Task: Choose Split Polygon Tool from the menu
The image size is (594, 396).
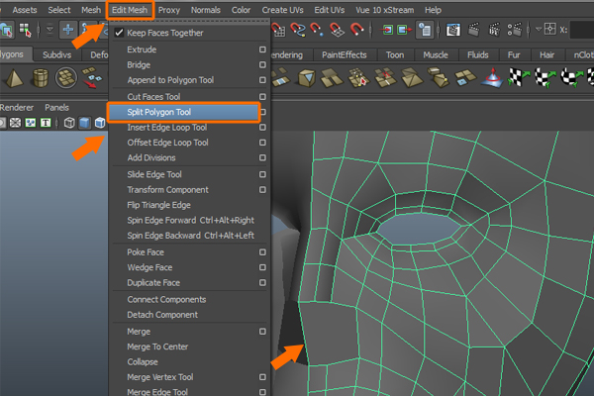Action: tap(158, 112)
